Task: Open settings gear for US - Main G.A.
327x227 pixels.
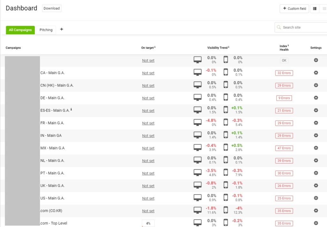Action: point(316,198)
